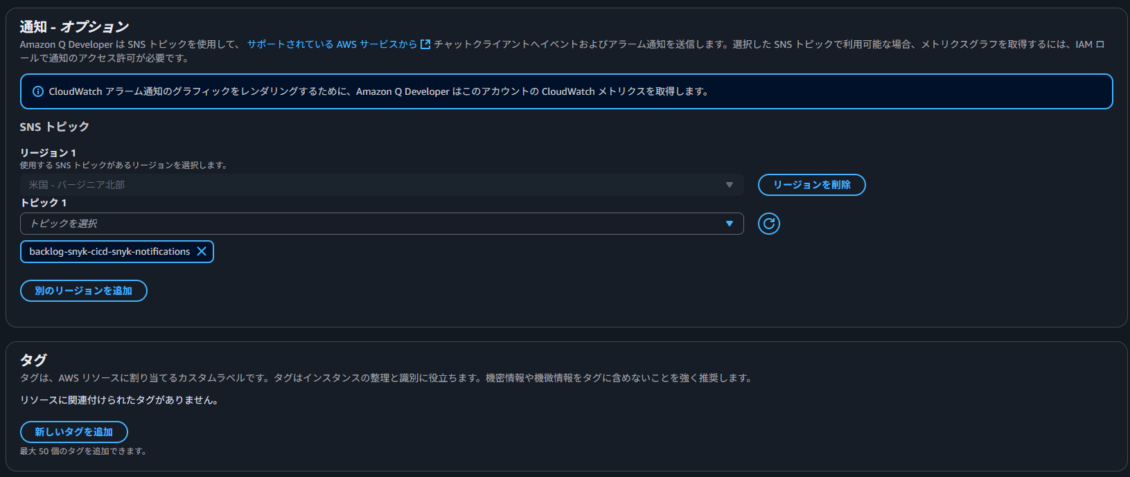Open the トピックを選択 dropdown
Screen dimensions: 1130x477
[x=382, y=224]
